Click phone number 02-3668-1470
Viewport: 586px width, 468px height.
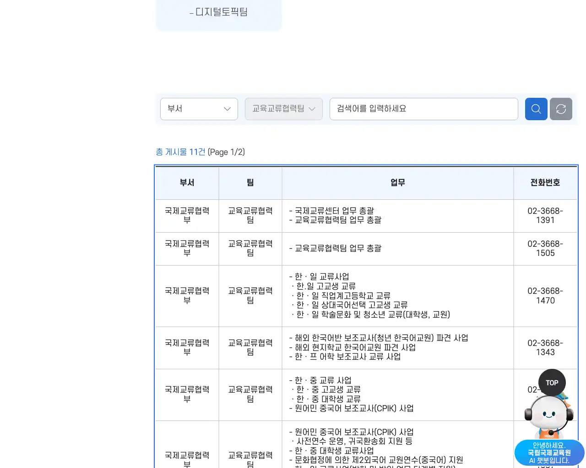pyautogui.click(x=545, y=296)
